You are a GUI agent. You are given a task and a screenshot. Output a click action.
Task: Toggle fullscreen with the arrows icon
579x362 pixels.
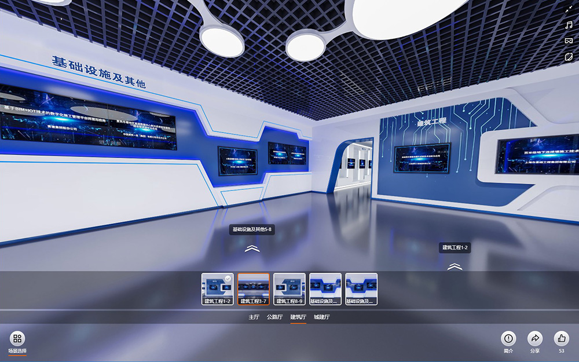[x=569, y=10]
